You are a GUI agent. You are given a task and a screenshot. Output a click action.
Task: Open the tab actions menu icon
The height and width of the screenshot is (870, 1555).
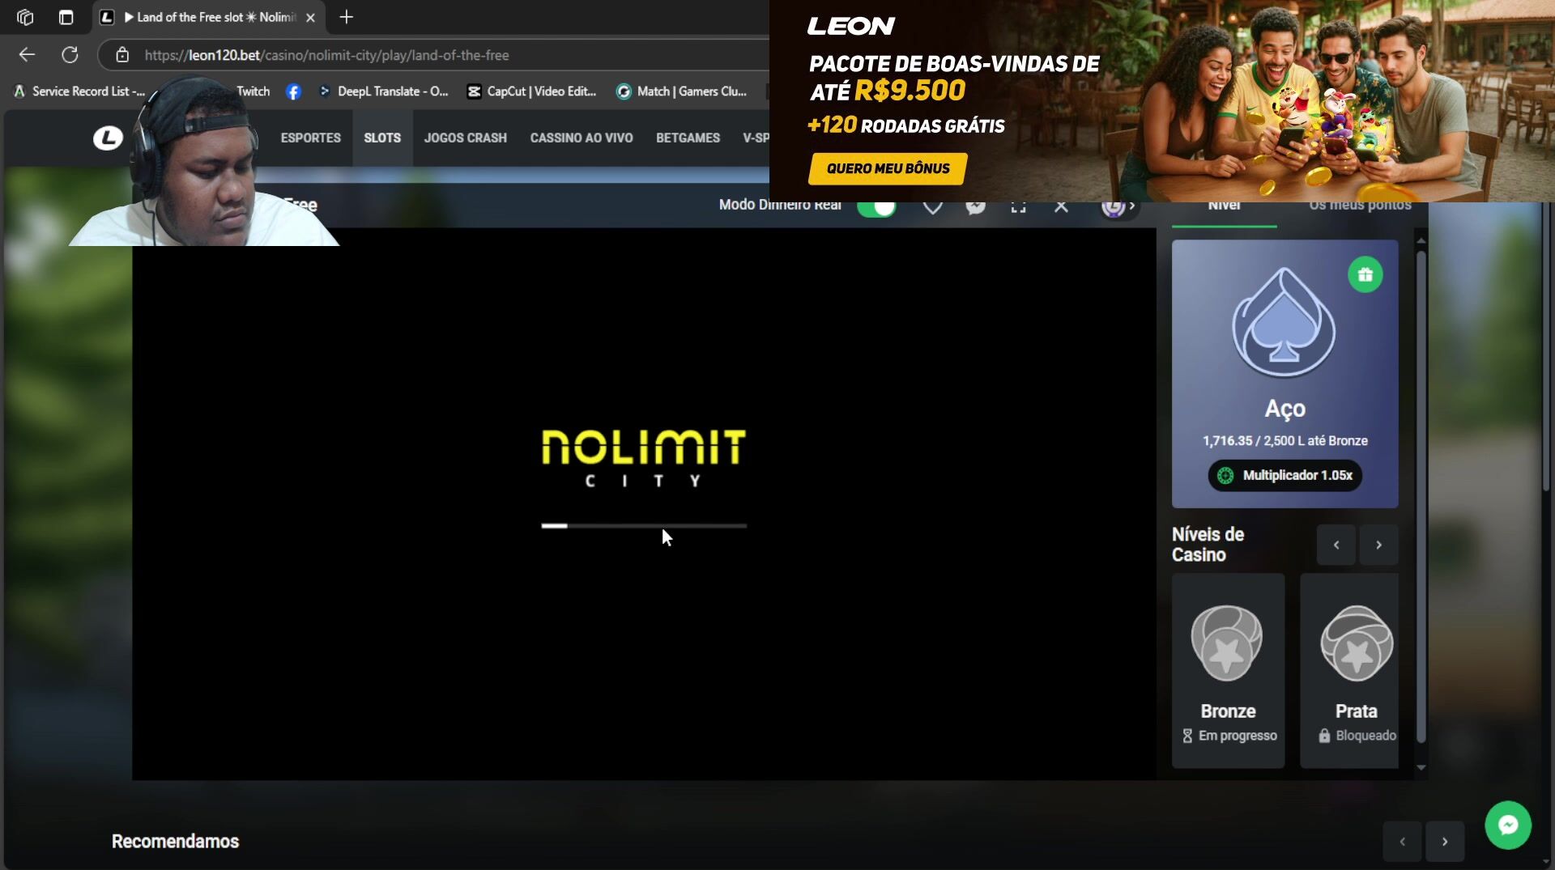coord(66,17)
